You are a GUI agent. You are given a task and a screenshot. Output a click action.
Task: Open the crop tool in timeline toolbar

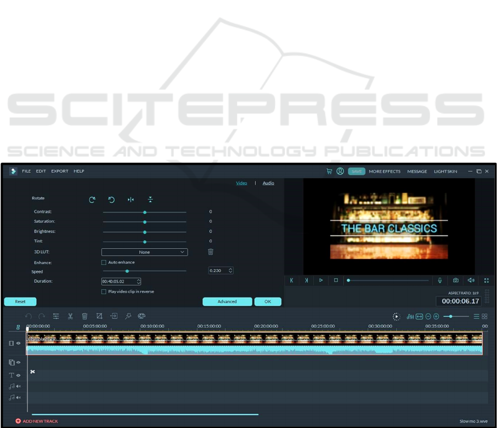(99, 316)
